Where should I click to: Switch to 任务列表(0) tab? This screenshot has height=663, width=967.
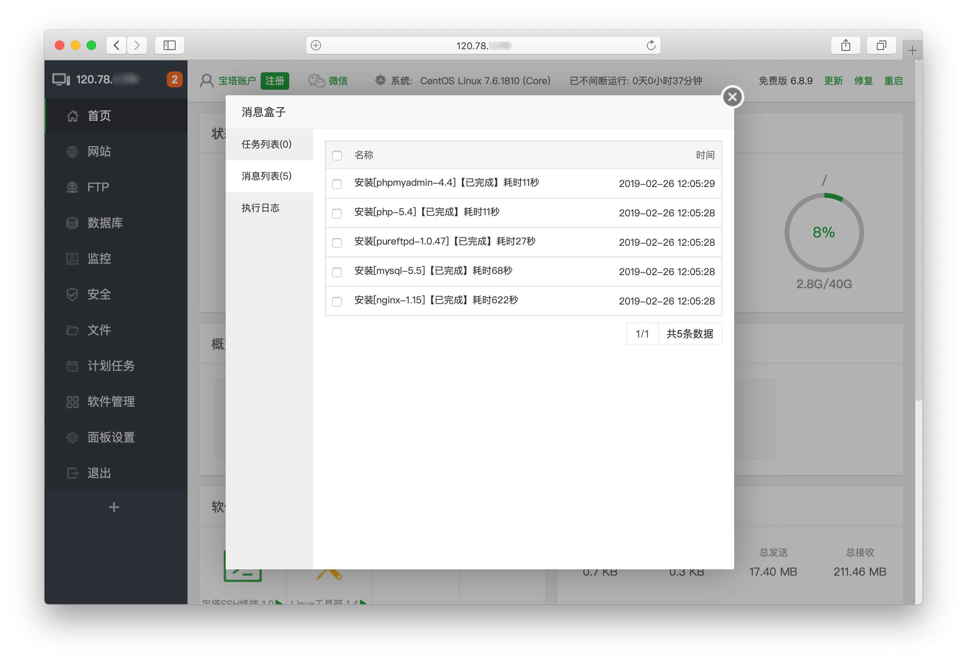tap(266, 144)
